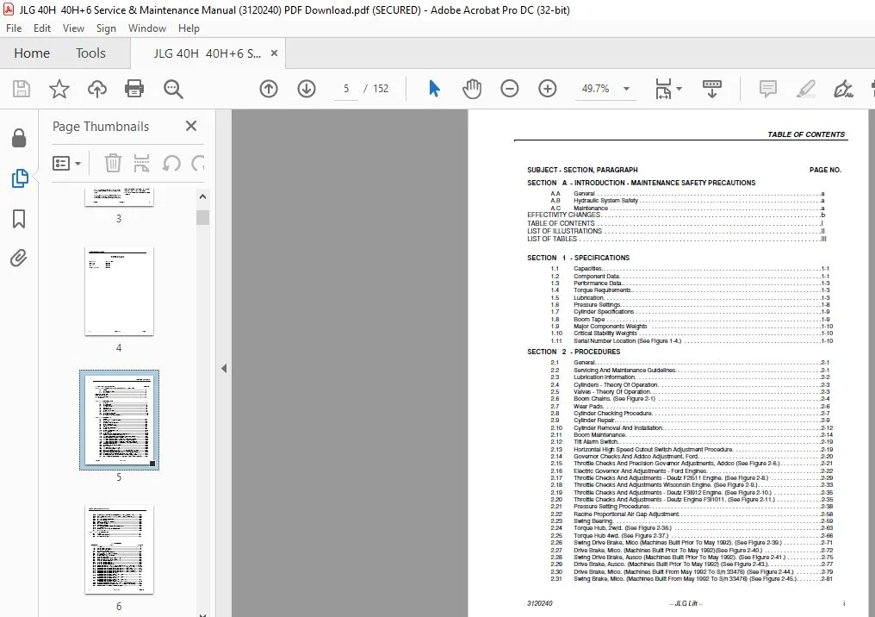Click 'LIST OF ILLUSTRATIONS' contents entry
This screenshot has height=617, width=875.
(x=564, y=231)
